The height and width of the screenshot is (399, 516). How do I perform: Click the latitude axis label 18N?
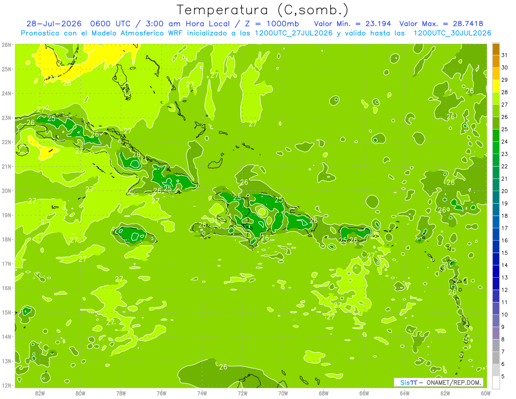pyautogui.click(x=6, y=239)
